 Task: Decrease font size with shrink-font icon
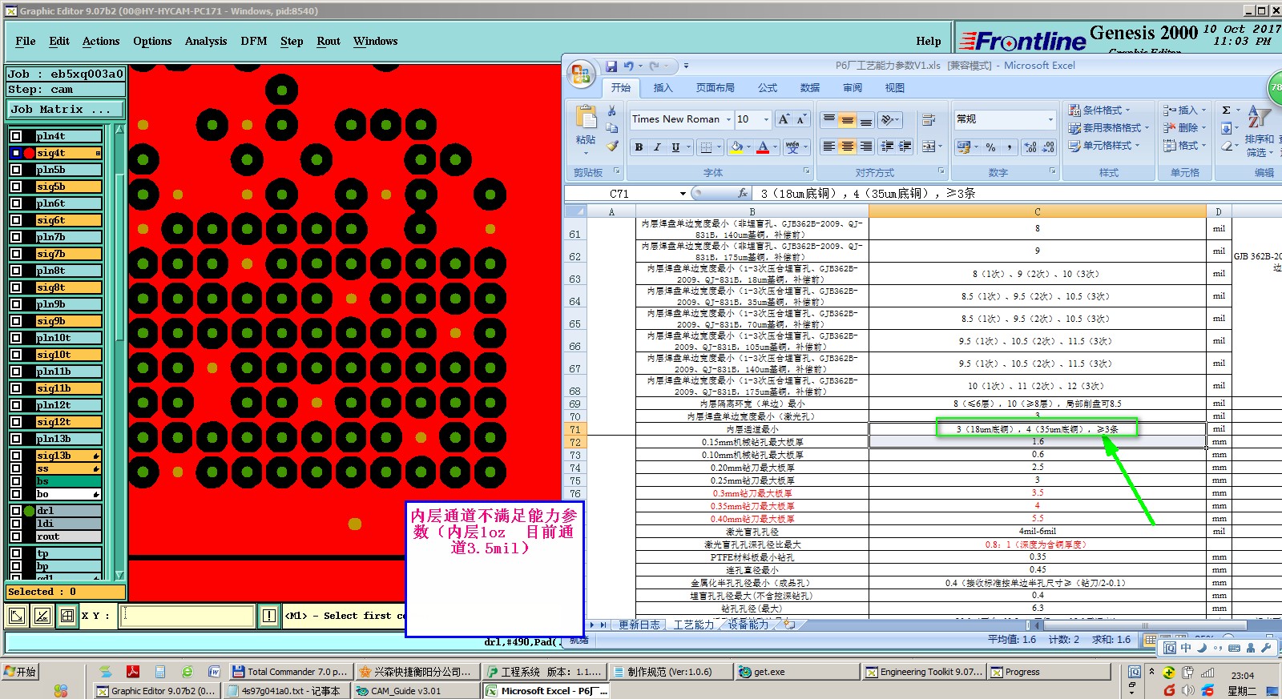800,119
